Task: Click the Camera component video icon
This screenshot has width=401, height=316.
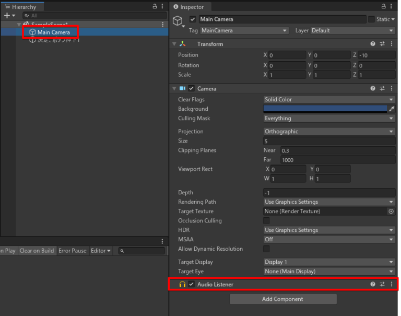Action: (x=182, y=88)
